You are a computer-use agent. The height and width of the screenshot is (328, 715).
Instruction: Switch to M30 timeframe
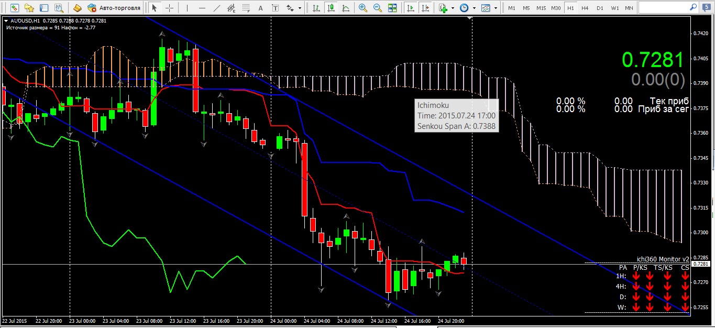click(556, 8)
